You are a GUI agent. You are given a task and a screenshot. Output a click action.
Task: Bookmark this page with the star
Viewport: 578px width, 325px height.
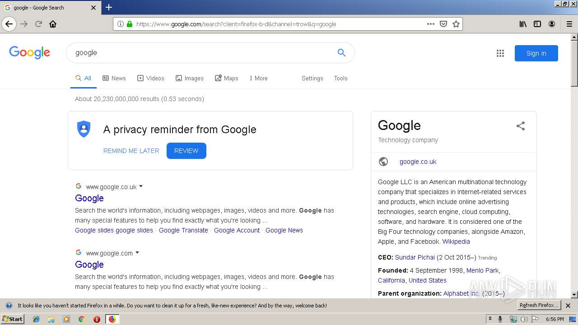click(456, 24)
